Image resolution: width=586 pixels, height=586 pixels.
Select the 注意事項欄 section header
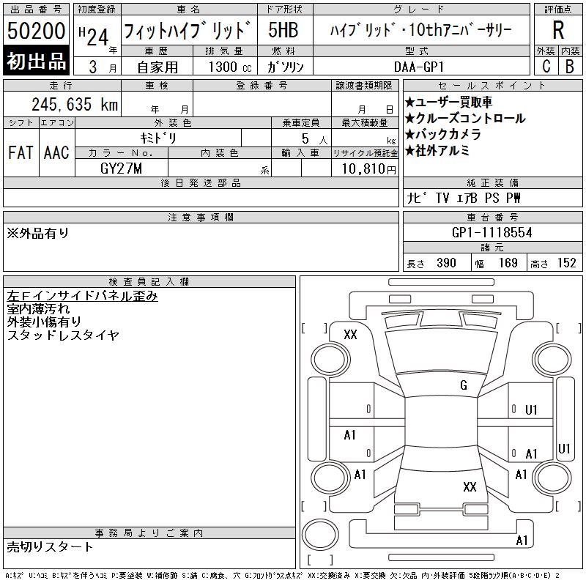point(201,217)
